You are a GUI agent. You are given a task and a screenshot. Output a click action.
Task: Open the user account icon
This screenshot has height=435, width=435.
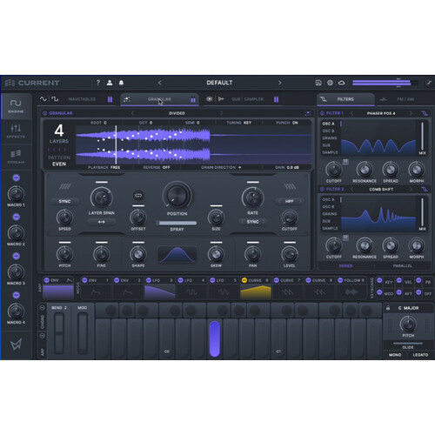point(110,83)
